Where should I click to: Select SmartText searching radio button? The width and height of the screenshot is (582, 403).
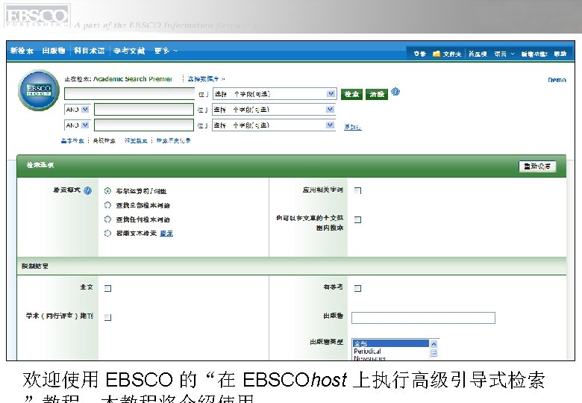pyautogui.click(x=107, y=233)
